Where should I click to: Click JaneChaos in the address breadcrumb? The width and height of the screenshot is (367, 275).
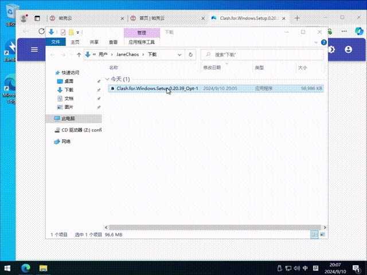pos(128,54)
